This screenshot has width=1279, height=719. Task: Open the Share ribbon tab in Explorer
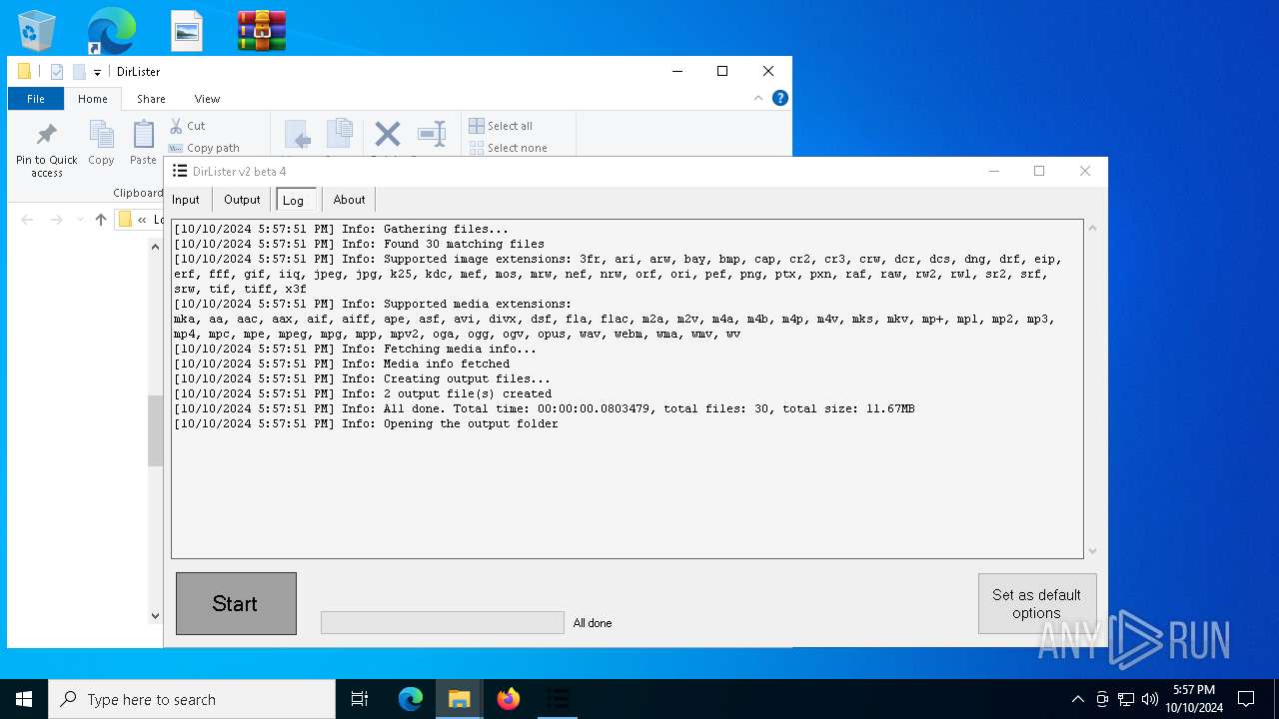151,99
